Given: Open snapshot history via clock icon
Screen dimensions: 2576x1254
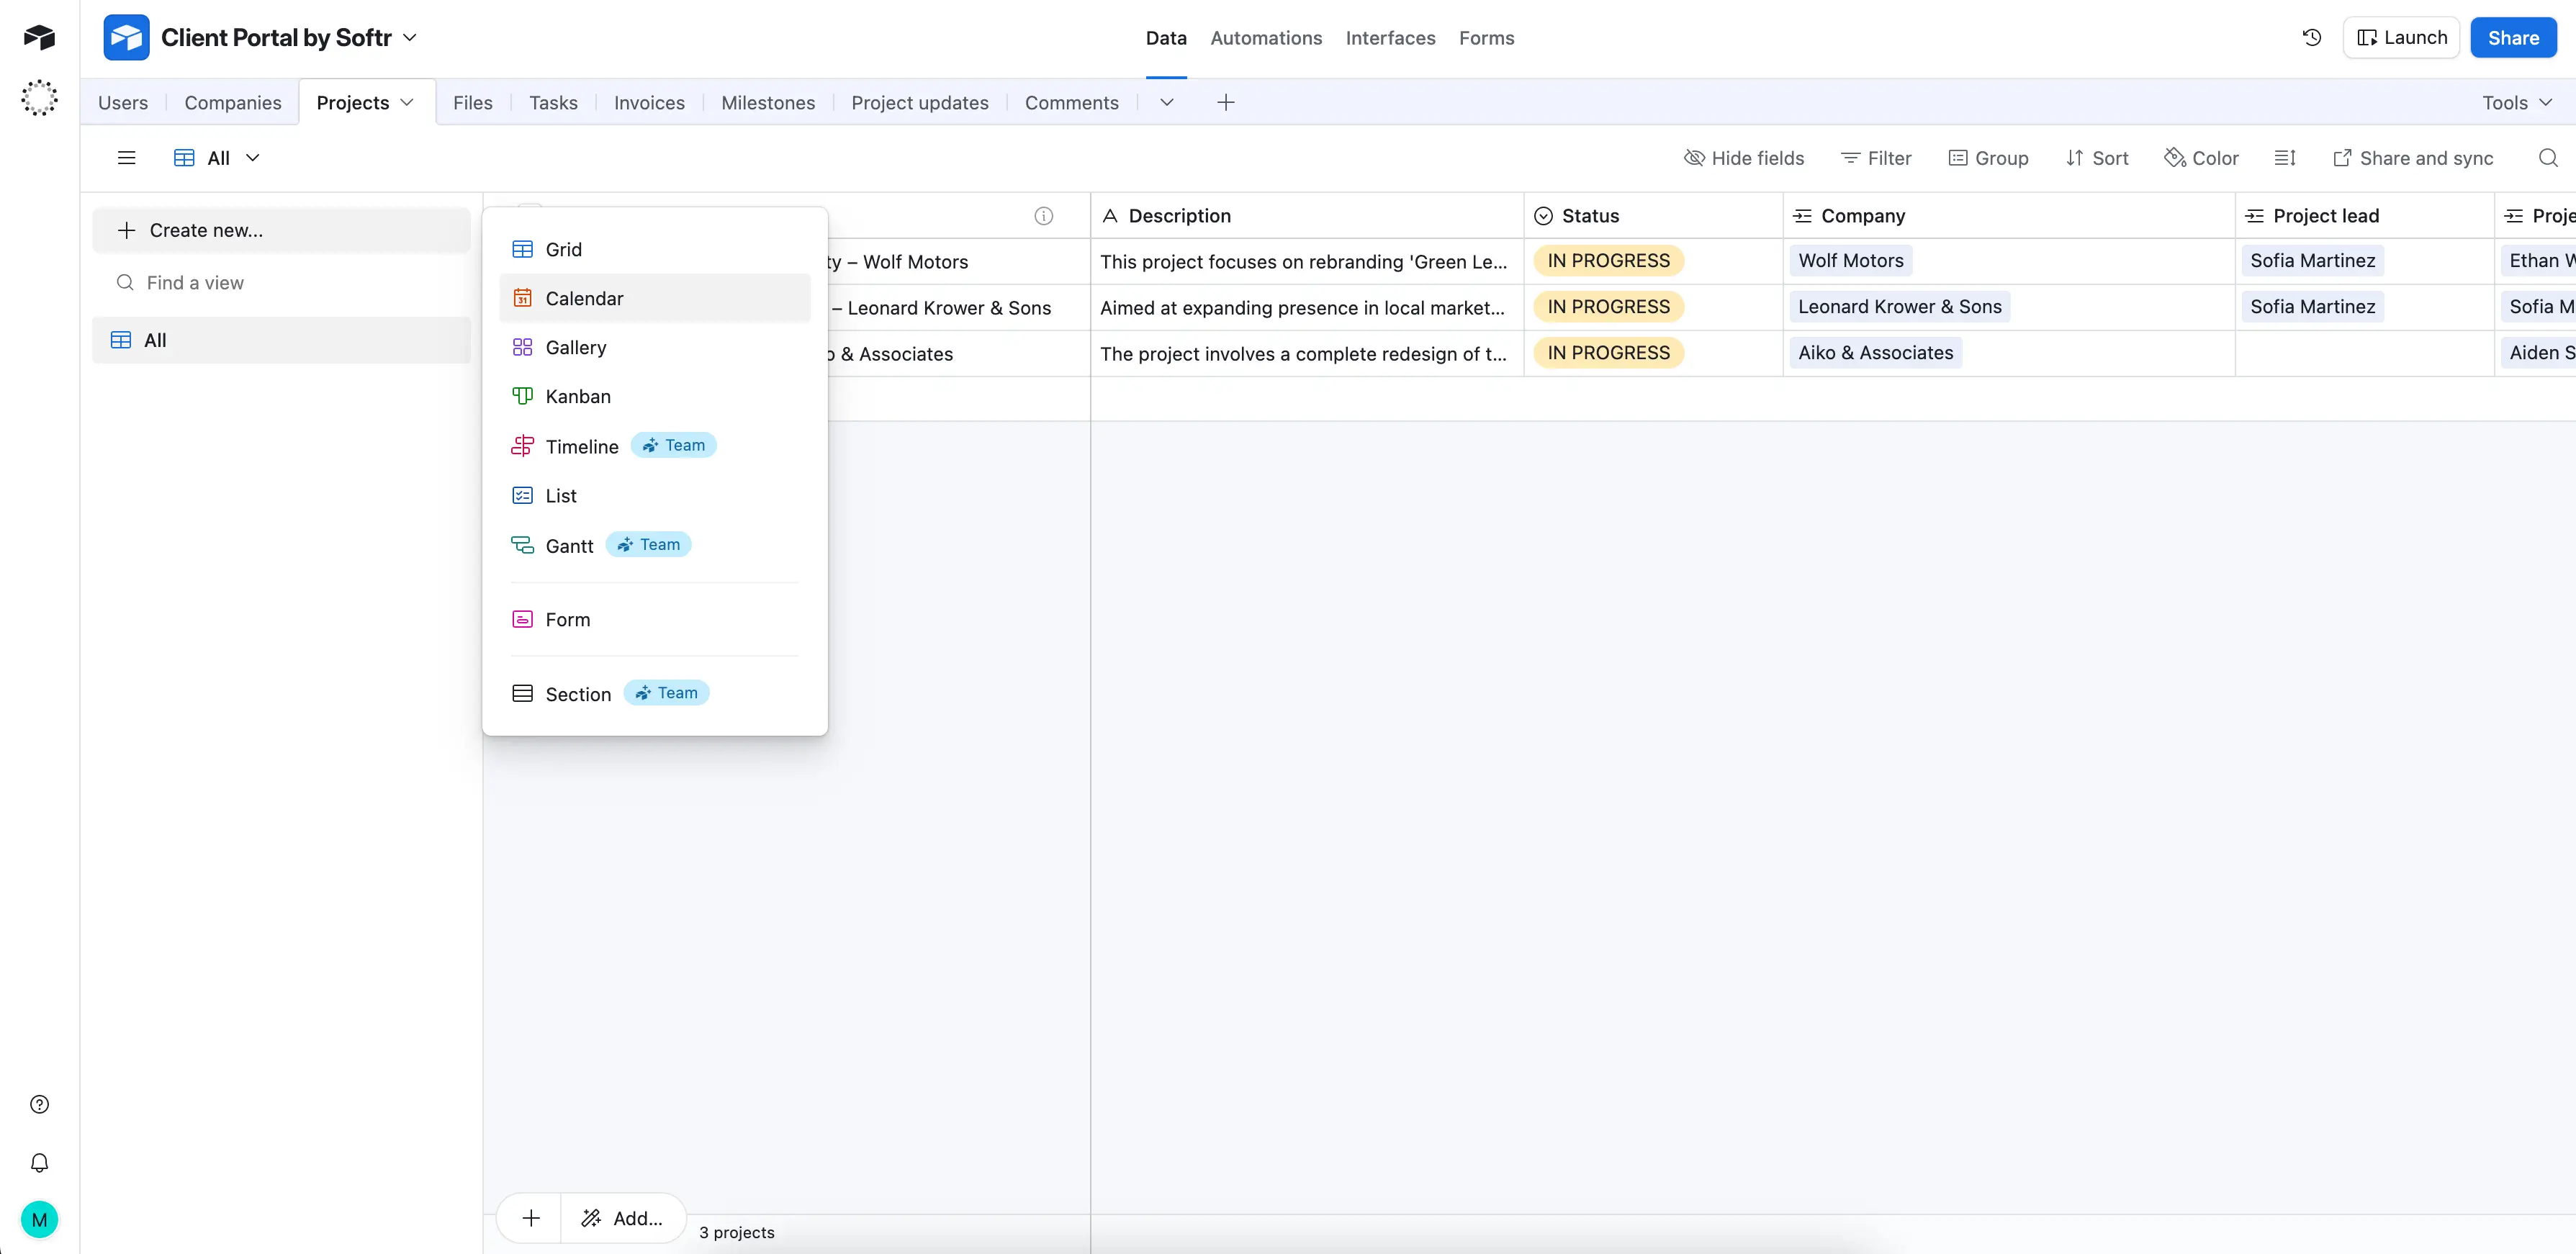Looking at the screenshot, I should [2312, 37].
